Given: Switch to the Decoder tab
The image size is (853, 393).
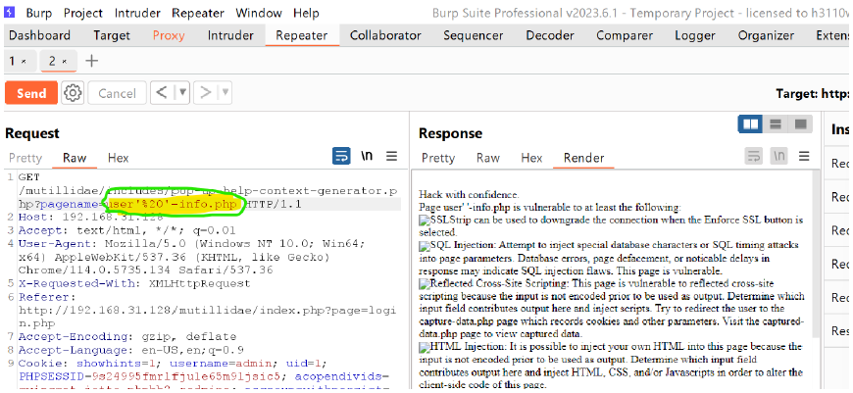Looking at the screenshot, I should coord(549,36).
